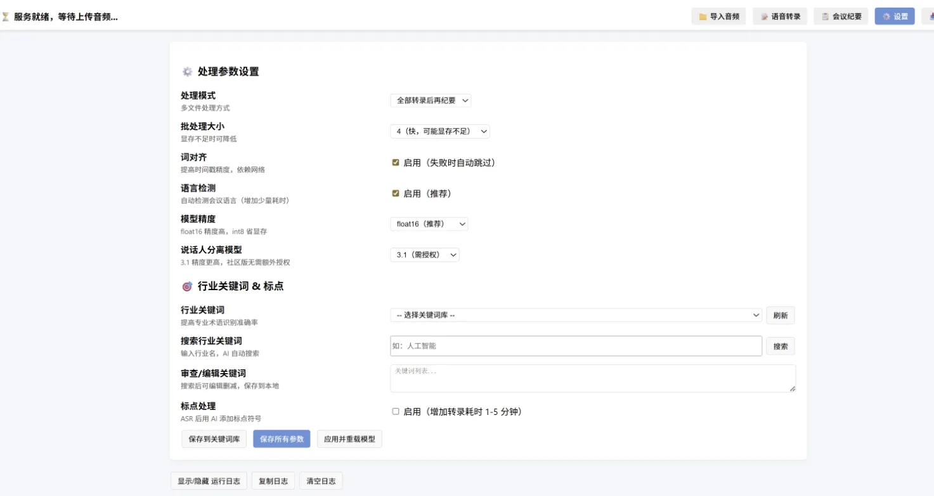Viewport: 934px width, 496px height.
Task: Click the gear icon beside 处理参数设置
Action: 187,72
